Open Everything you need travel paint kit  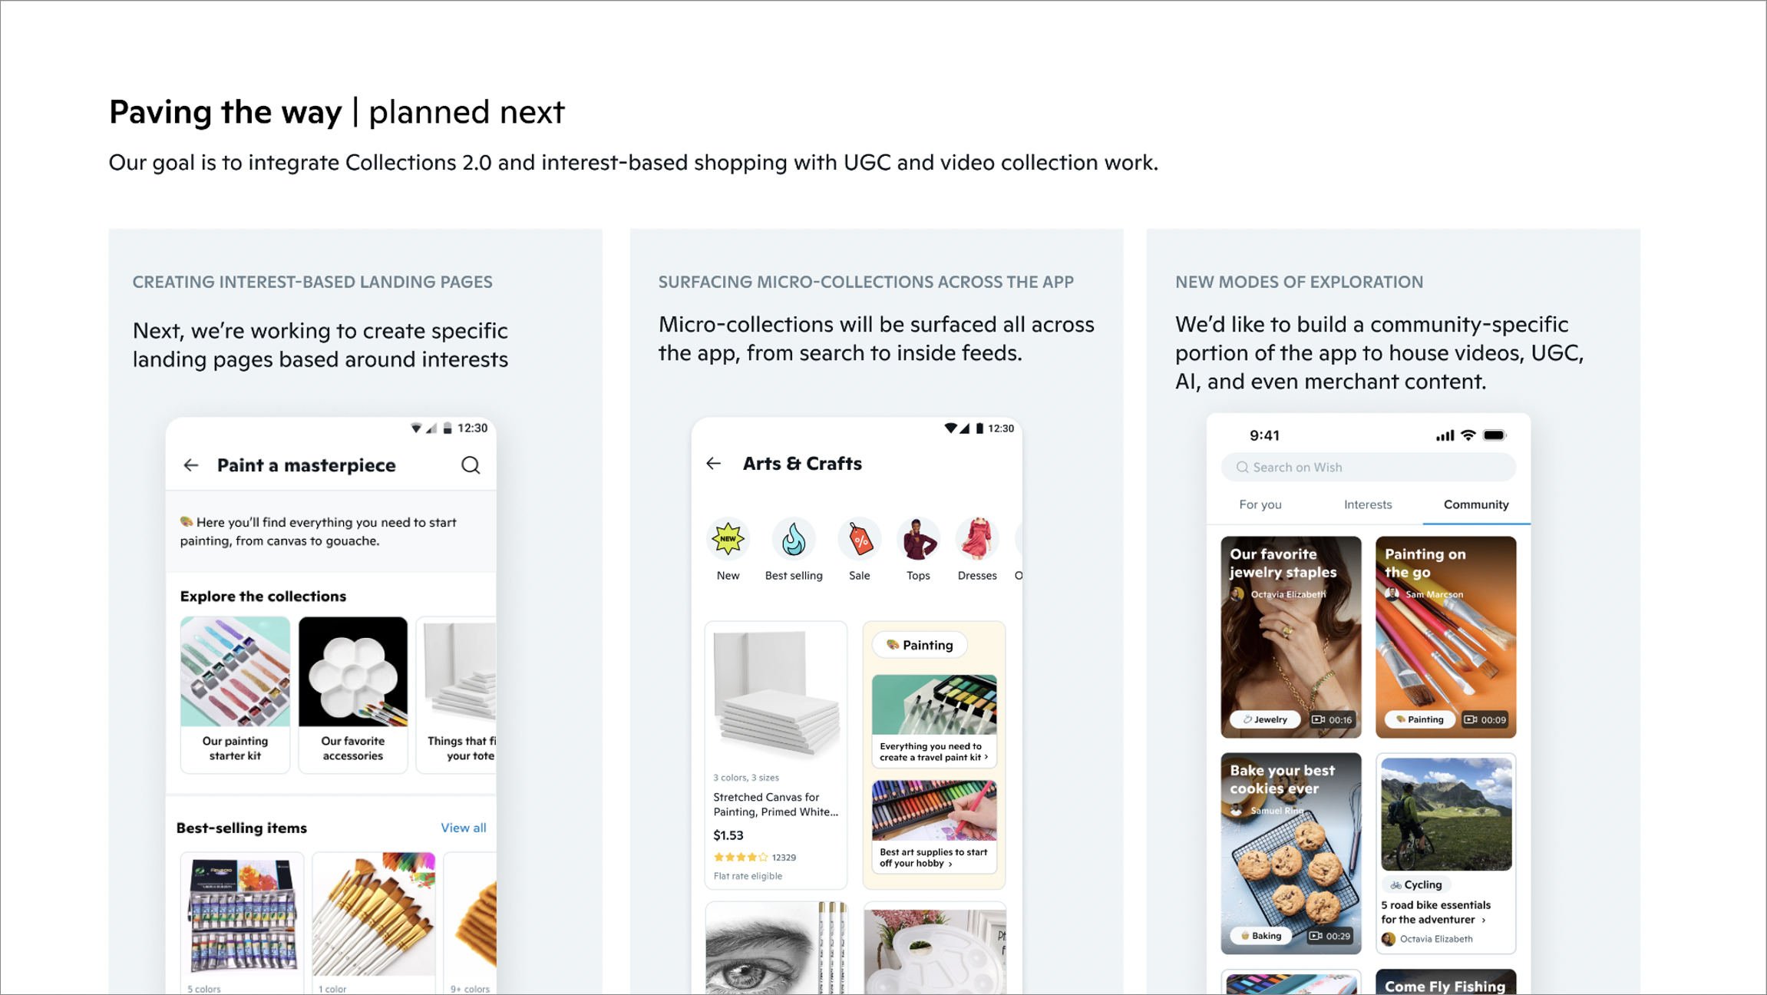[x=934, y=721]
